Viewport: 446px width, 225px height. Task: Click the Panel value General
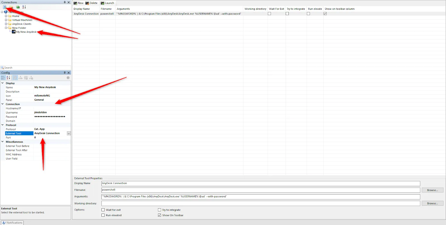coord(39,100)
